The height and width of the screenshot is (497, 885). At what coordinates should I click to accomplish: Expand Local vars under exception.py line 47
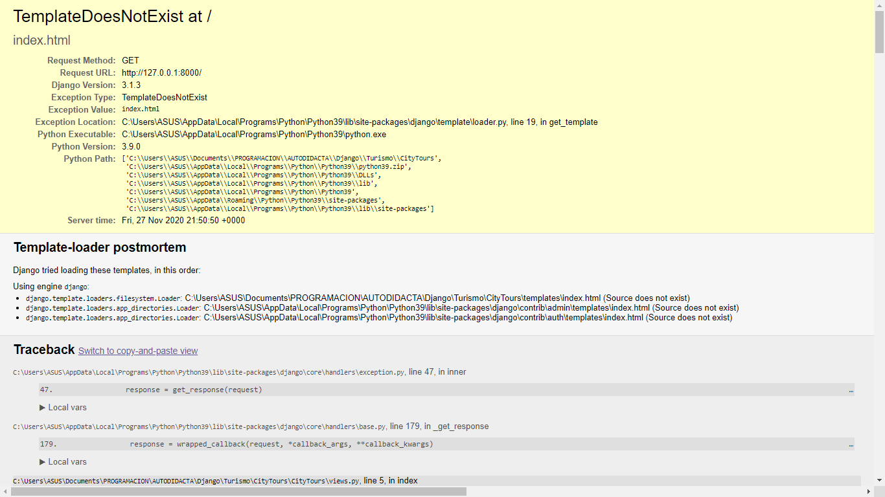63,408
